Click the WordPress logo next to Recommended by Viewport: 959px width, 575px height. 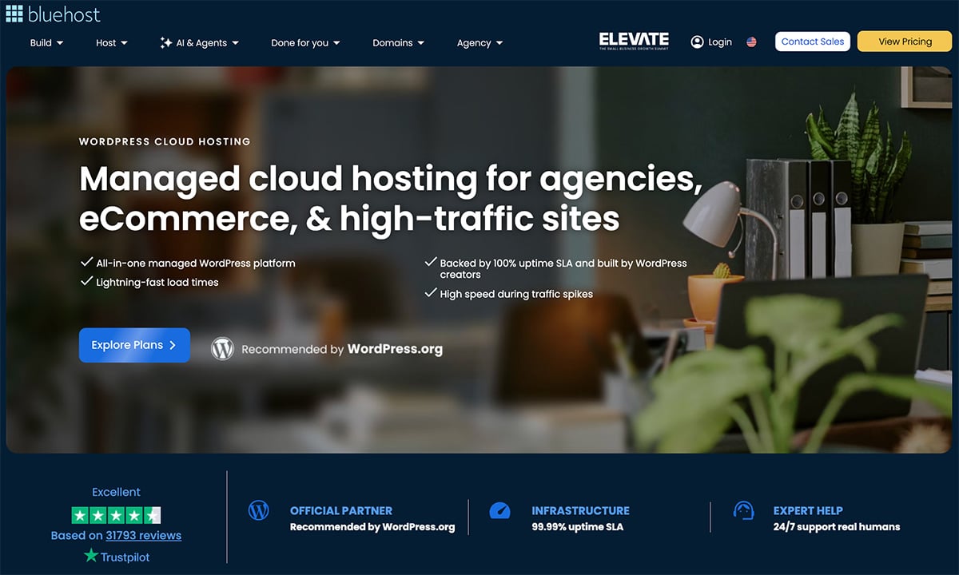tap(222, 348)
